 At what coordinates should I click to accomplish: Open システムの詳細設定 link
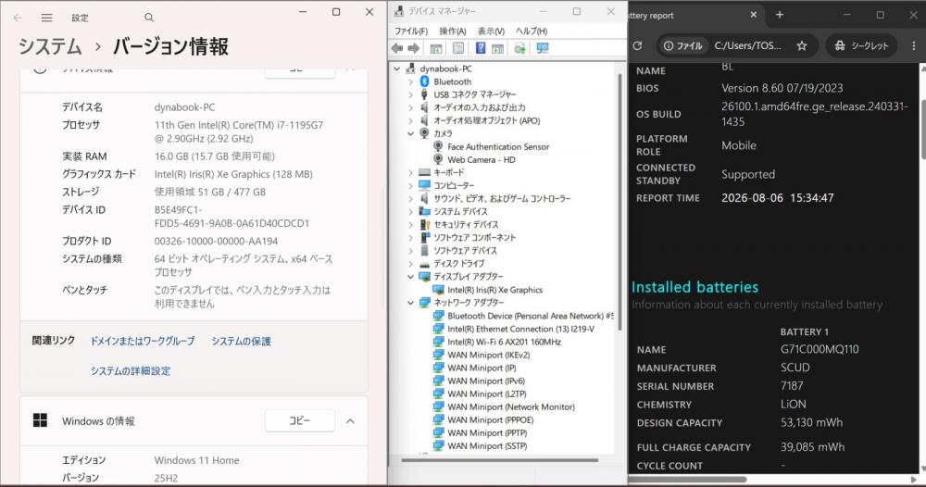131,370
